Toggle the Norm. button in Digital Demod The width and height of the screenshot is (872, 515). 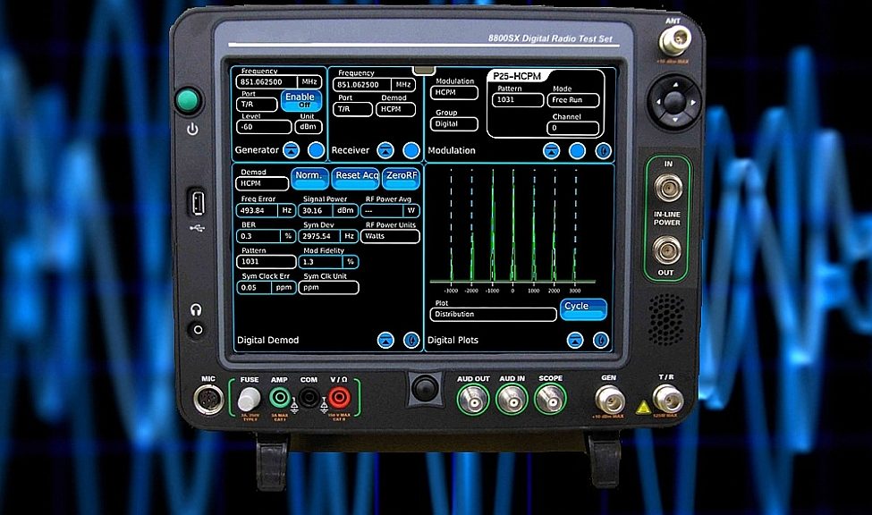(309, 175)
